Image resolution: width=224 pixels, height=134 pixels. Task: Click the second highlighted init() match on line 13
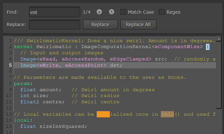pyautogui.click(x=167, y=114)
